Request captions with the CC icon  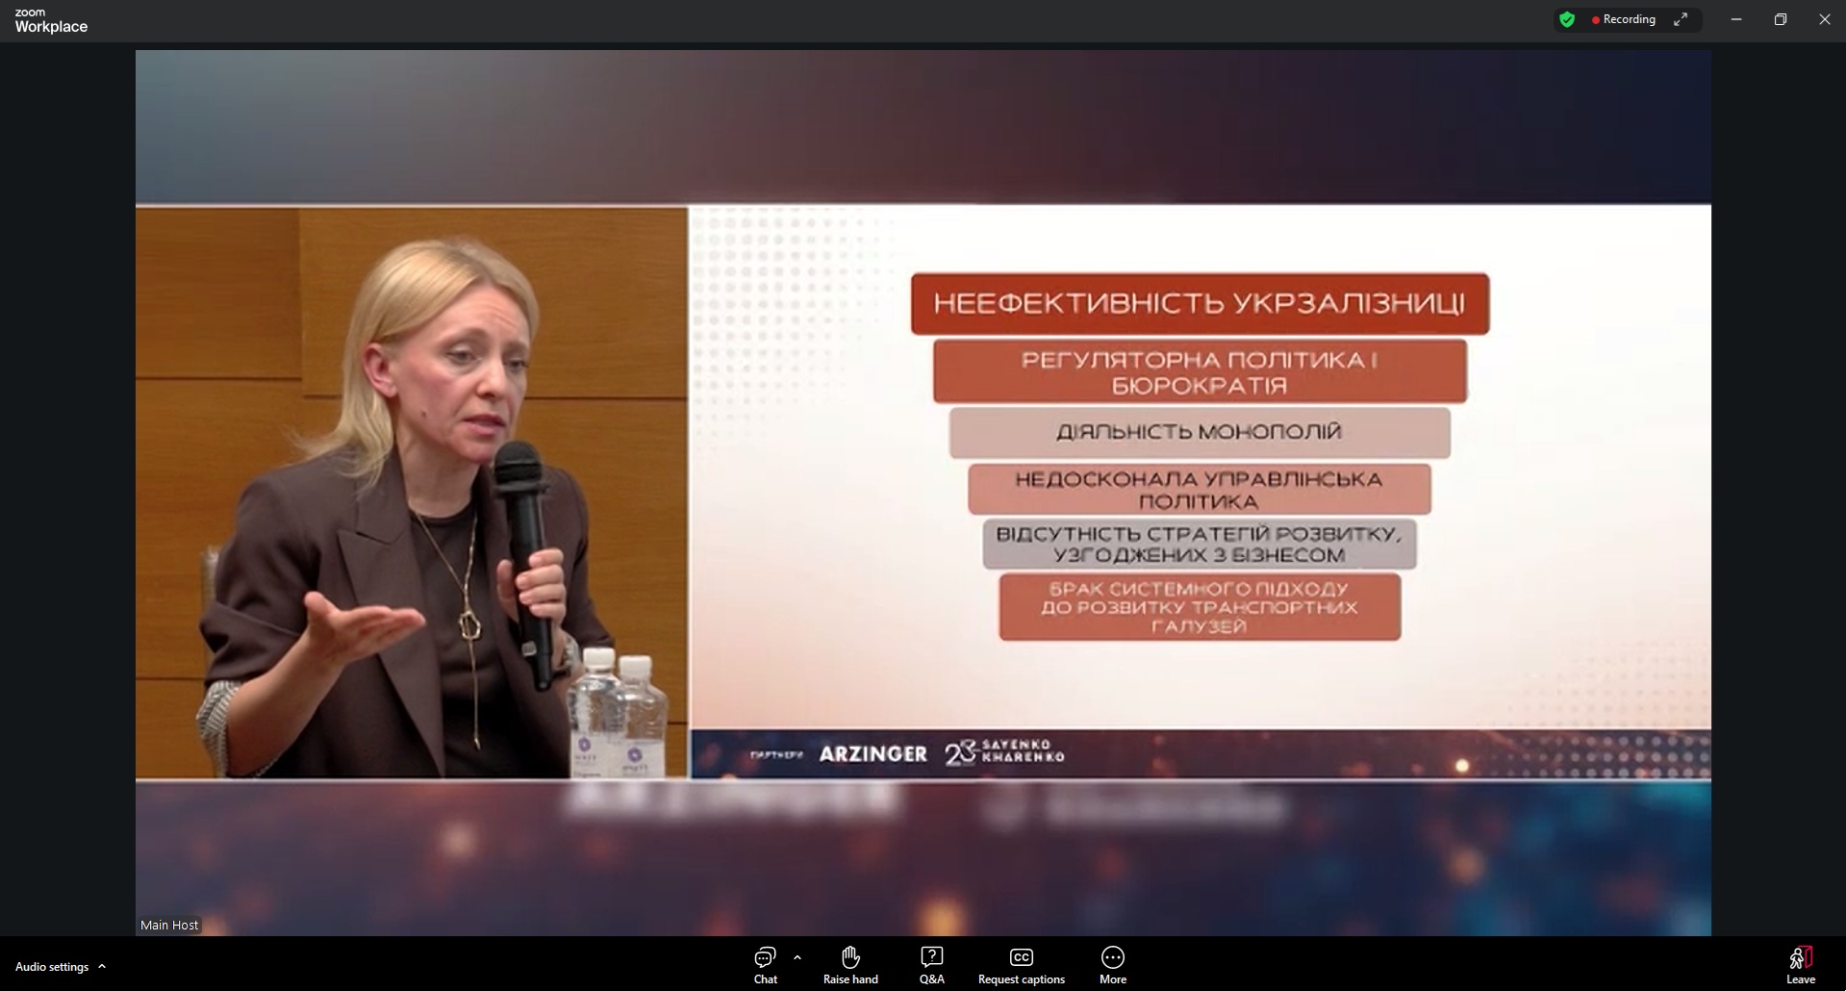point(1021,965)
